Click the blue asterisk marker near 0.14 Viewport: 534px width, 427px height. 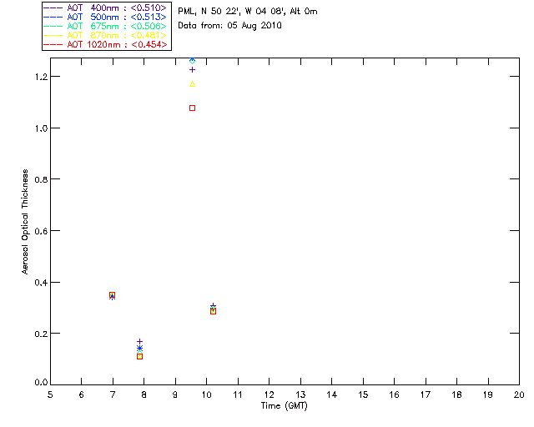139,348
